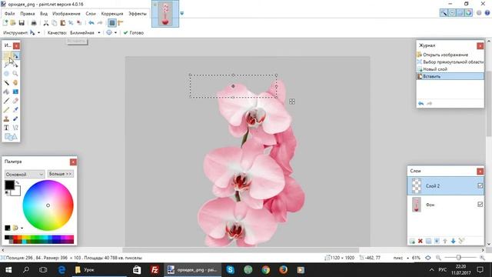The image size is (492, 277).
Task: Open the Изображение menu
Action: [66, 14]
